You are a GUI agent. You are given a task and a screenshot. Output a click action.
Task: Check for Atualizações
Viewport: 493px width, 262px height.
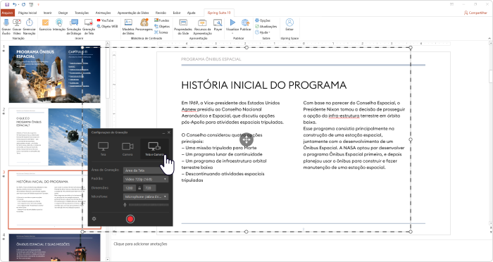click(266, 27)
